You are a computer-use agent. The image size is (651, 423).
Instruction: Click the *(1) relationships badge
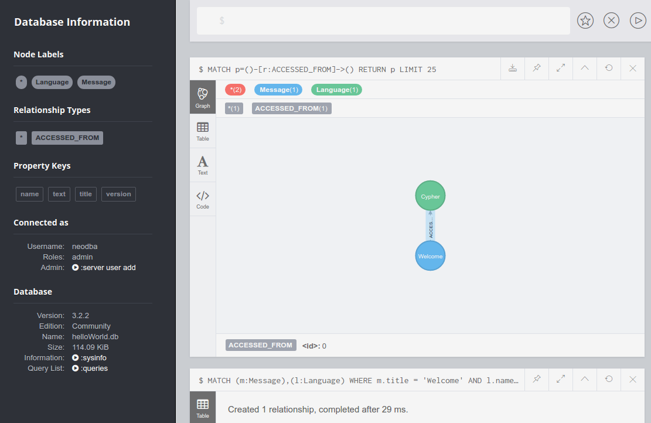[x=234, y=108]
